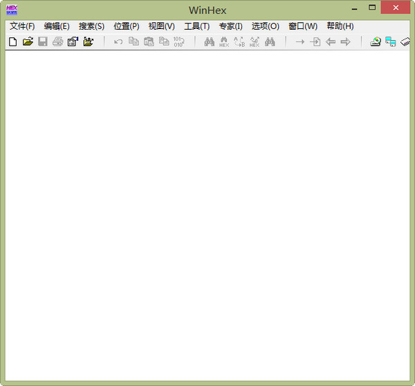Open the 窗口(W) menu
This screenshot has height=386, width=415.
pos(303,26)
